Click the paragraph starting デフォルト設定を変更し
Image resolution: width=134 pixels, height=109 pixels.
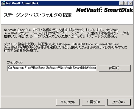click(65, 47)
